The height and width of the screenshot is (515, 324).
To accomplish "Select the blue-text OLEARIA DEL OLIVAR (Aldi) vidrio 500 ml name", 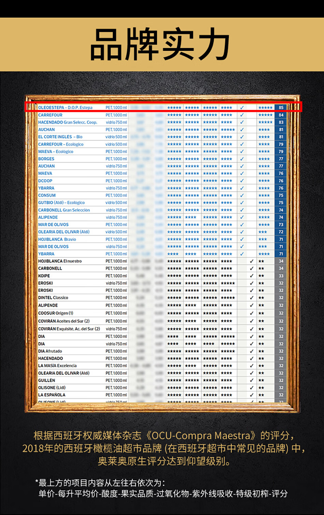I will [x=64, y=232].
